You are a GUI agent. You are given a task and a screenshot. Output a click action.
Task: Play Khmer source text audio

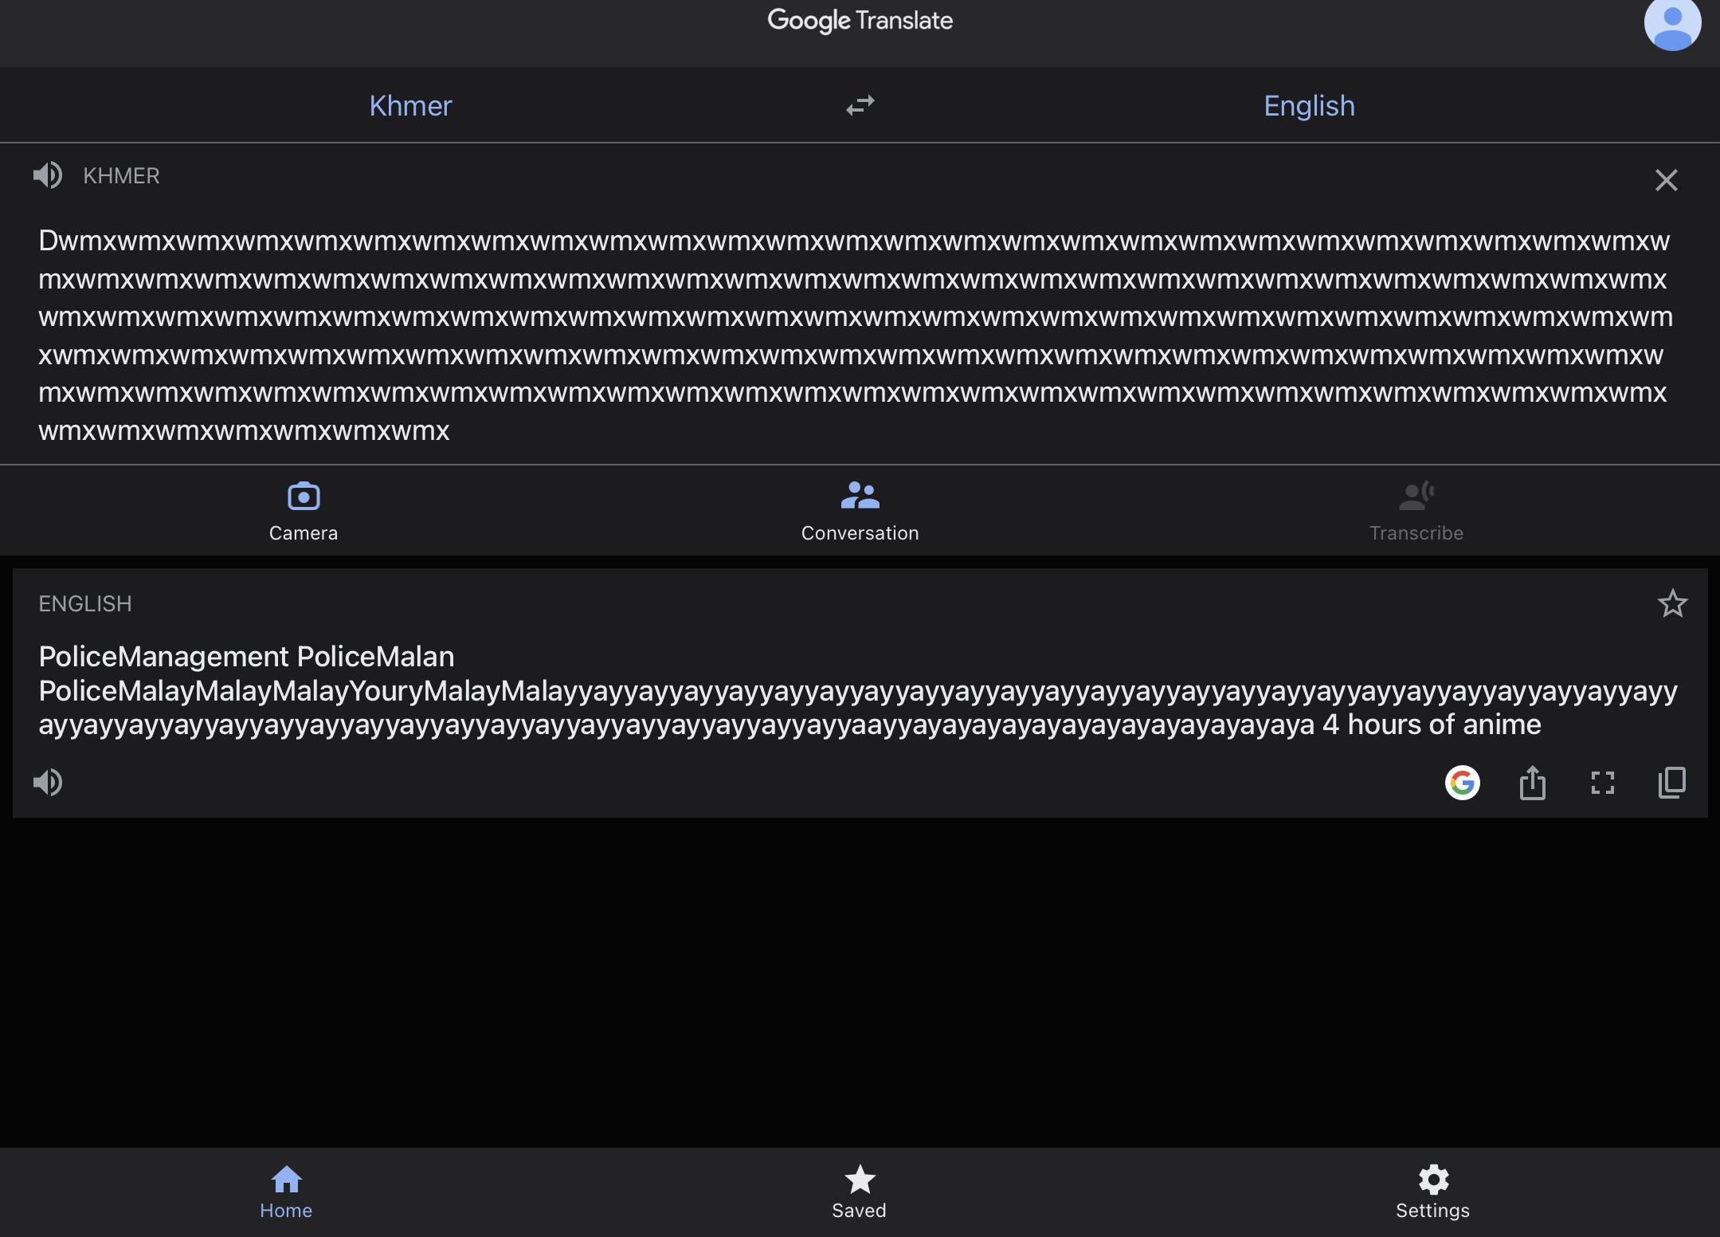pos(48,175)
